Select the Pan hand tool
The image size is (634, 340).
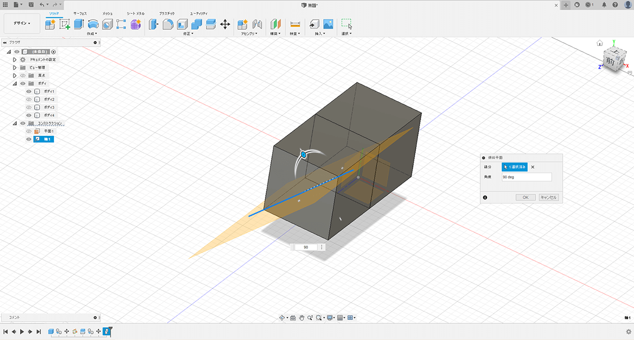click(302, 318)
